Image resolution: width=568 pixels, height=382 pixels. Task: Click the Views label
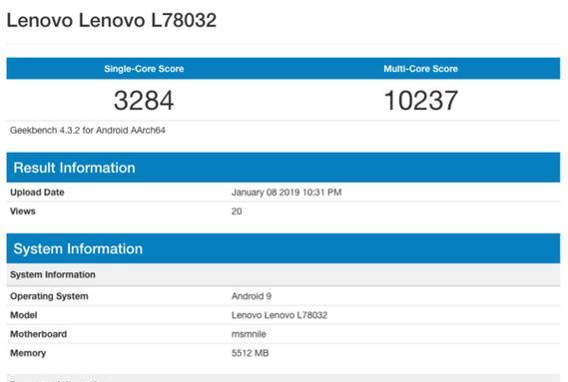22,211
